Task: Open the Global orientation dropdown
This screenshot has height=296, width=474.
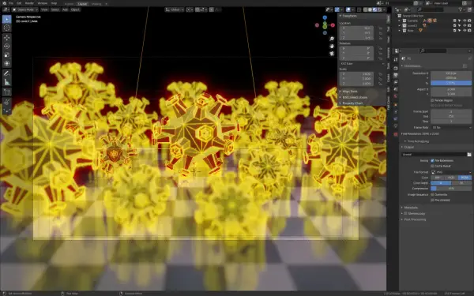Action: [x=175, y=9]
